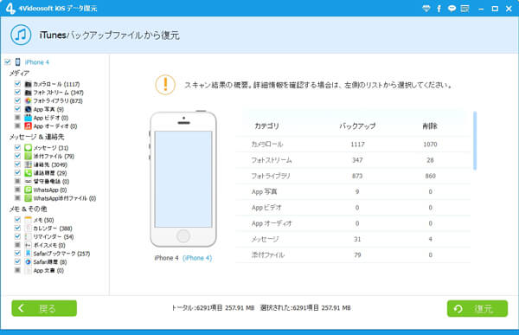Open the Facebook icon in title bar

click(439, 9)
